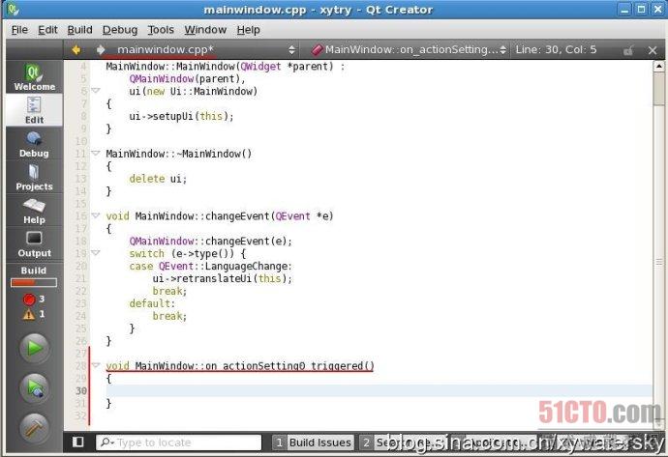This screenshot has width=668, height=457.
Task: Collapse the MainWindow constructor fold on line 6
Action: 96,91
